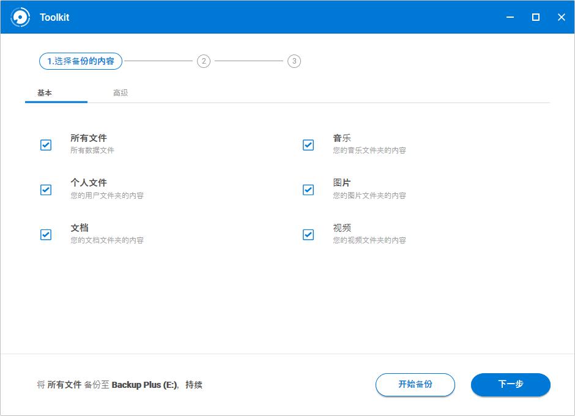Disable the 文档 backup checkbox

point(45,234)
